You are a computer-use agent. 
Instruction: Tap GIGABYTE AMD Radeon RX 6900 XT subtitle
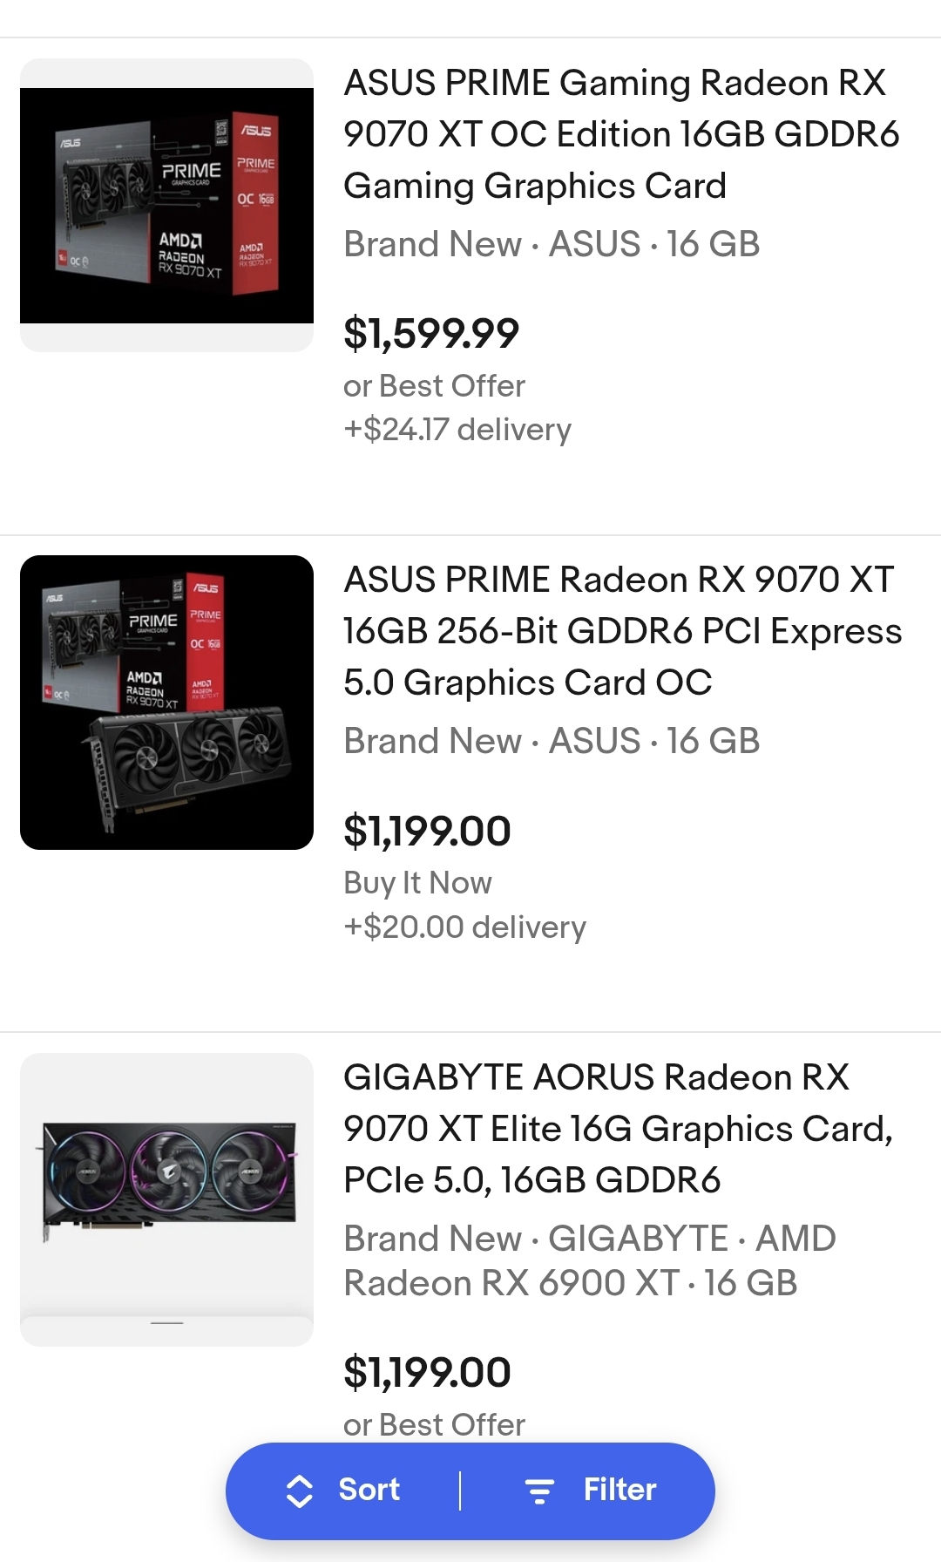tap(589, 1260)
